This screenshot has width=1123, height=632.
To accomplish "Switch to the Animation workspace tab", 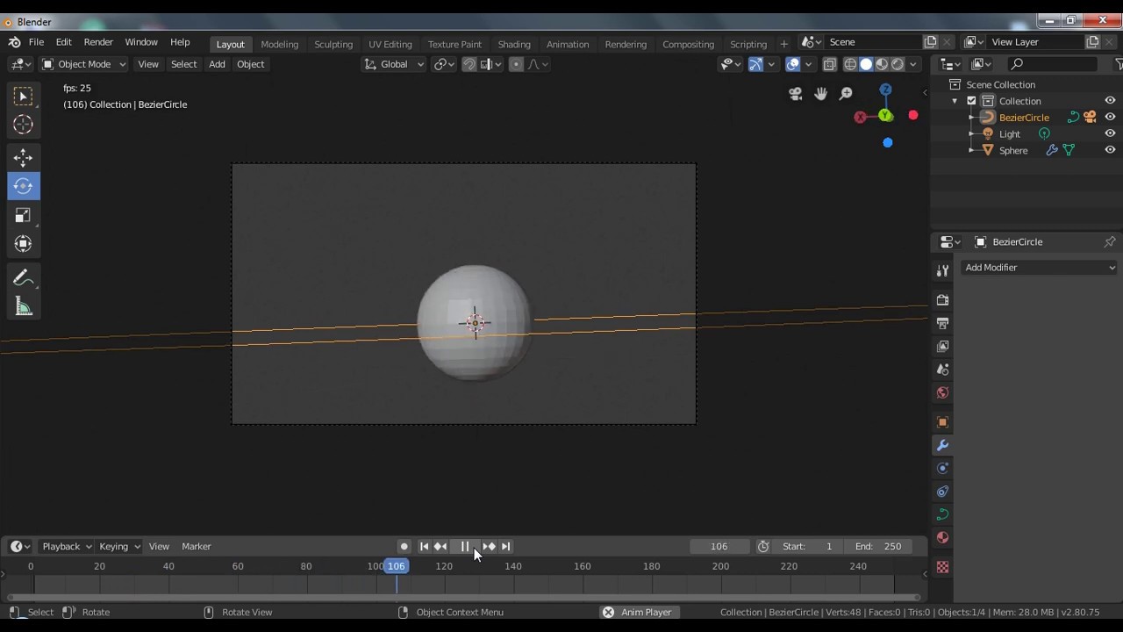I will [568, 44].
